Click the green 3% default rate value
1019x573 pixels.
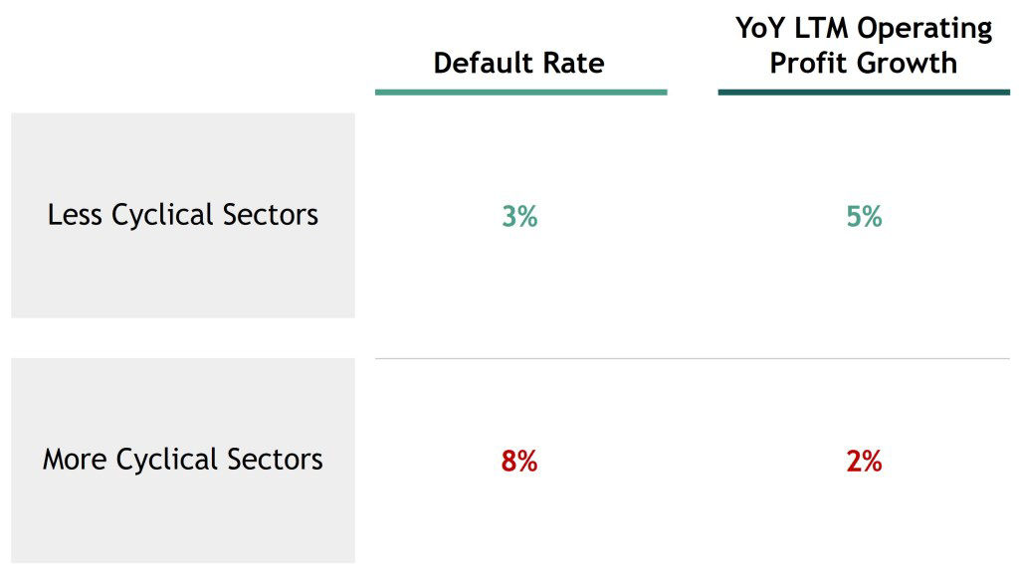[519, 216]
